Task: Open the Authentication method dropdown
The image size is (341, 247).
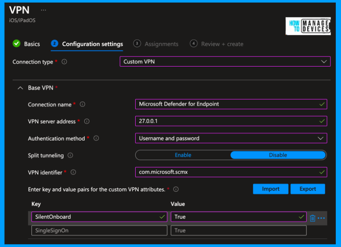Action: click(231, 138)
